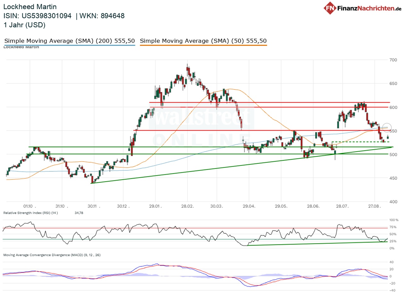403x295 pixels.
Task: Click the 1 Jahr (USD) label
Action: click(25, 25)
